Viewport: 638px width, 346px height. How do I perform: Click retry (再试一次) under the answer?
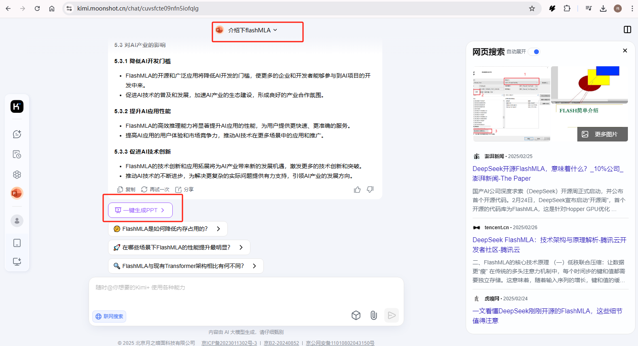(155, 190)
